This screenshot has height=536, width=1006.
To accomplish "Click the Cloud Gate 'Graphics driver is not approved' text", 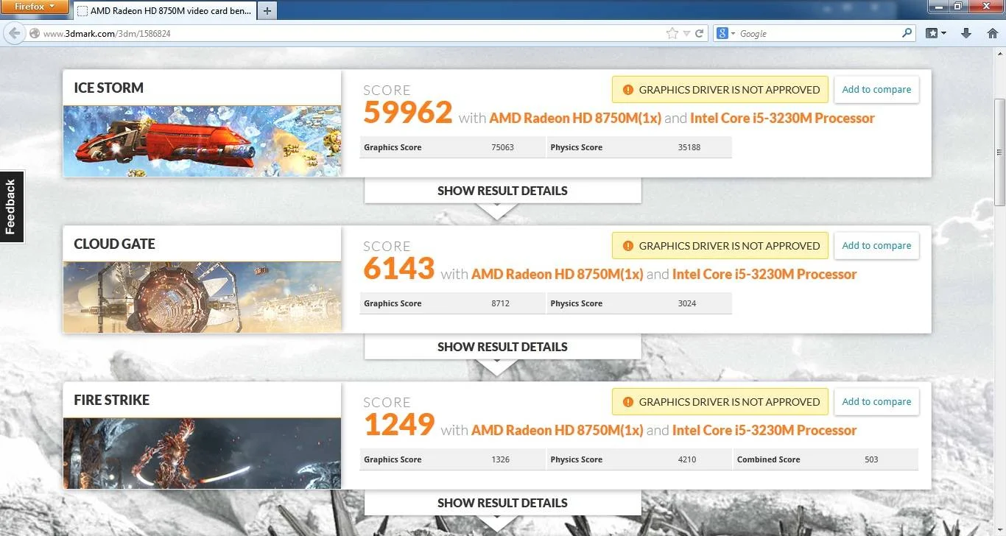I will point(729,246).
